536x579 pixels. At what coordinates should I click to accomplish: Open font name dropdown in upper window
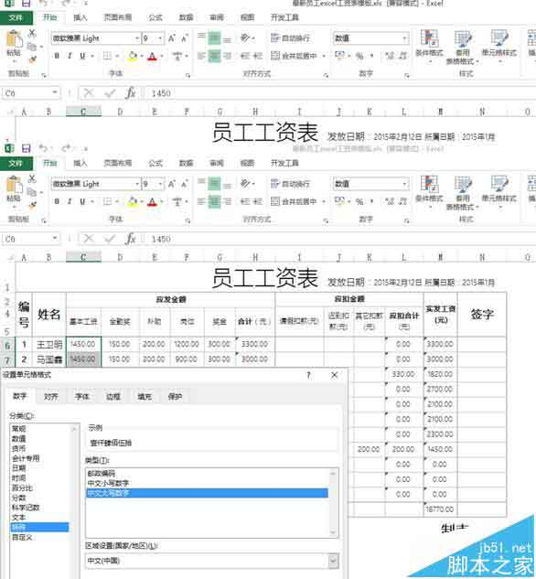coord(137,38)
